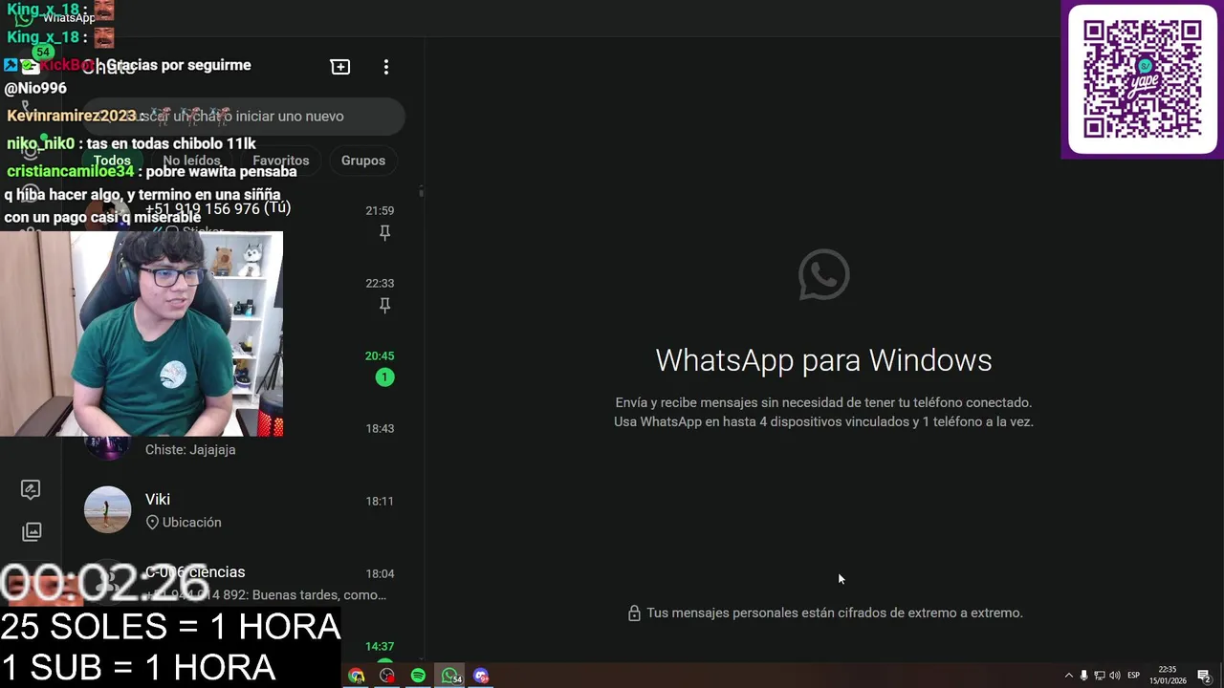Screen dimensions: 1224x688
Task: Open the Windows notification center
Action: pyautogui.click(x=1204, y=677)
